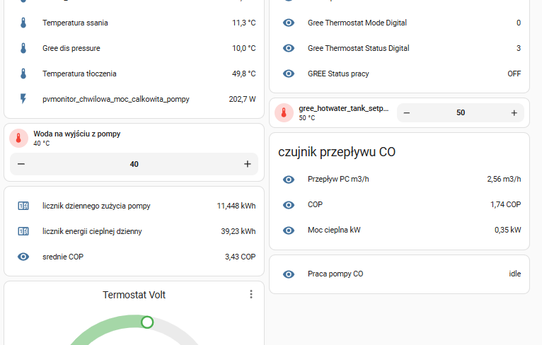Click the Gree Thermostat Mode Digital value 0

point(519,23)
